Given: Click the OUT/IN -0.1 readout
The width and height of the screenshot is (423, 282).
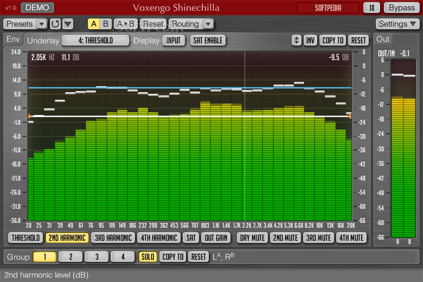Looking at the screenshot, I should pyautogui.click(x=394, y=54).
